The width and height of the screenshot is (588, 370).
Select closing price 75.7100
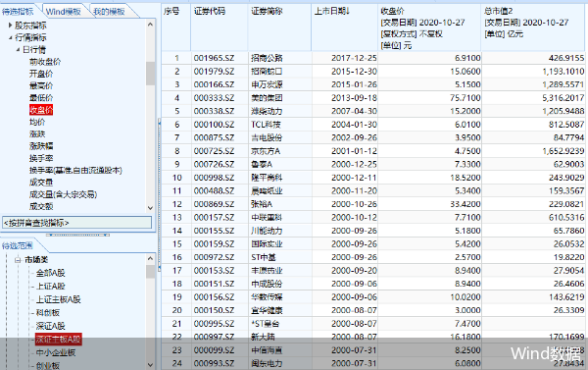(x=429, y=98)
